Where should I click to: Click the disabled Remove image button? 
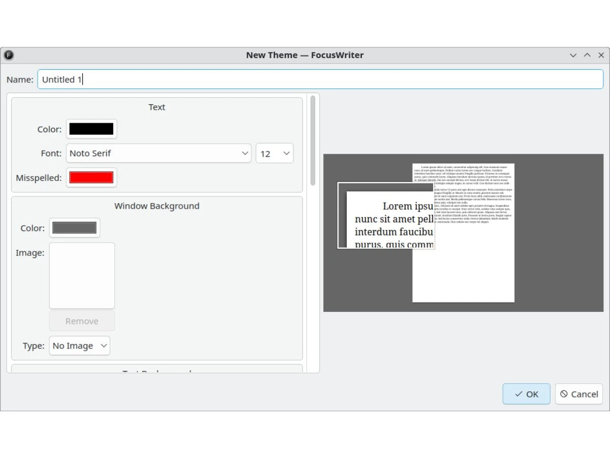(x=82, y=321)
